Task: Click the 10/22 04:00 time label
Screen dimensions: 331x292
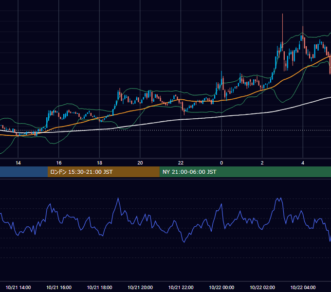Action: pos(303,287)
